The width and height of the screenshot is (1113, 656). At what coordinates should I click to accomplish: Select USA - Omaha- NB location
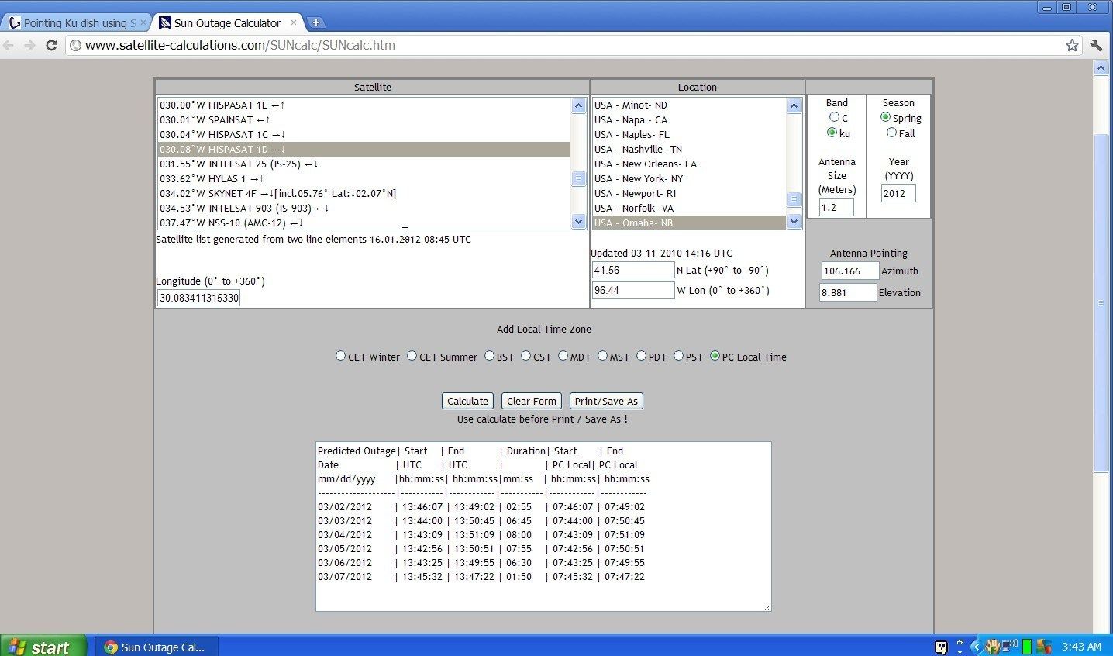pos(689,223)
